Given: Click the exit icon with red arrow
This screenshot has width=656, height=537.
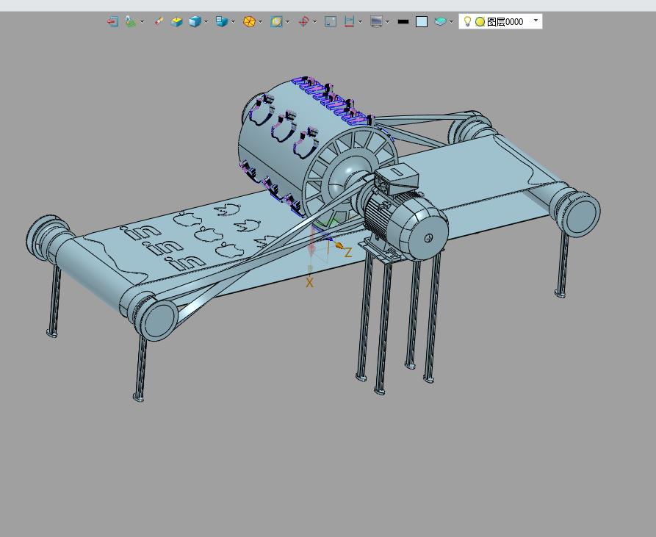Looking at the screenshot, I should pyautogui.click(x=112, y=22).
